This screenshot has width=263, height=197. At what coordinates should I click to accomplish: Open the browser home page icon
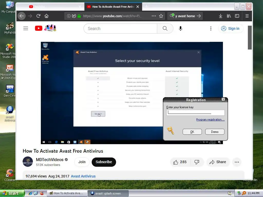tap(46, 16)
